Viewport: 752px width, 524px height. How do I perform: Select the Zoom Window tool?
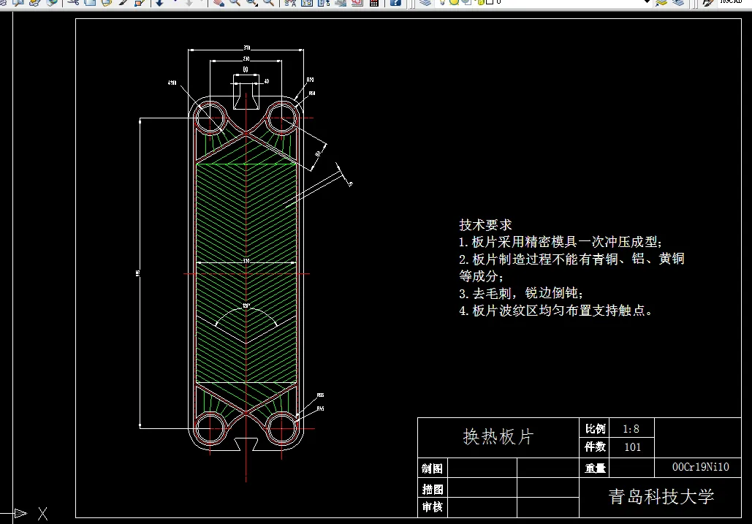[251, 2]
